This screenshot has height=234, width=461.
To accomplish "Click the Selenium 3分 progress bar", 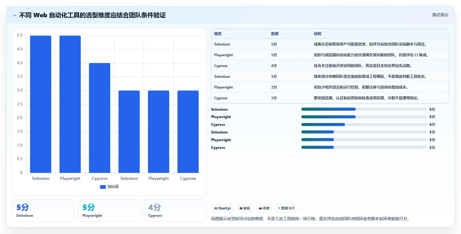I will [x=364, y=132].
